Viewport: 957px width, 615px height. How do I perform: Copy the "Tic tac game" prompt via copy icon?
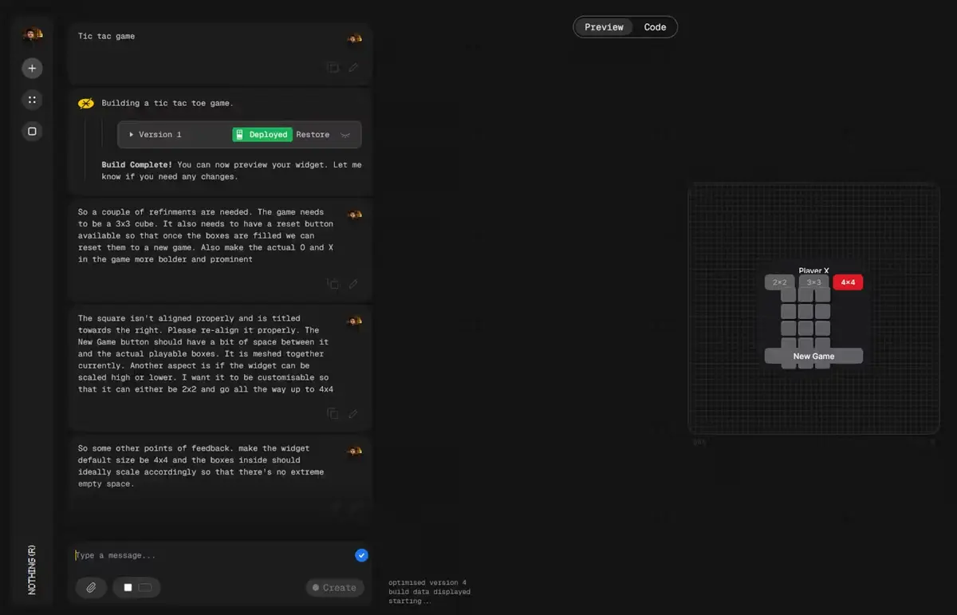point(333,68)
